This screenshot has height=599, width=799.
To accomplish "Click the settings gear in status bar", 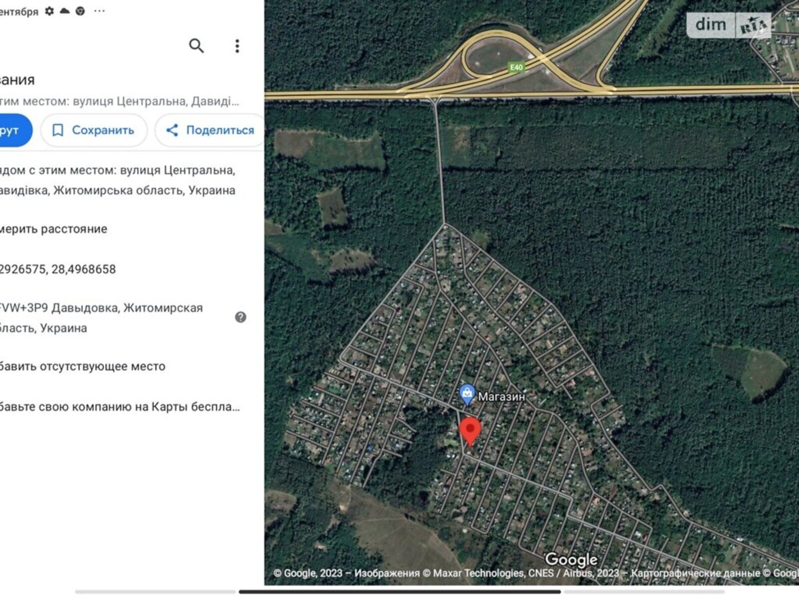I will pyautogui.click(x=49, y=11).
